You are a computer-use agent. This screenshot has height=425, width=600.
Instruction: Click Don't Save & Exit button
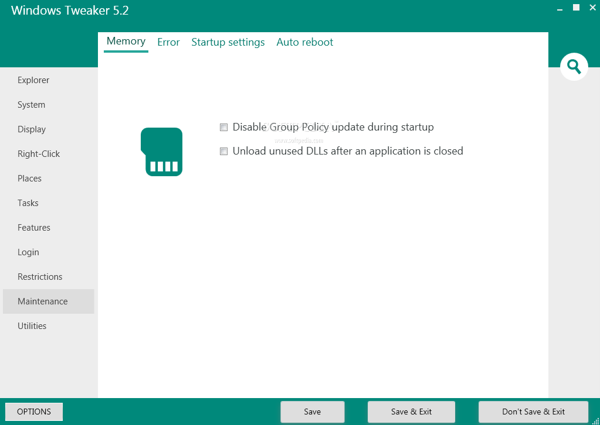click(x=533, y=412)
